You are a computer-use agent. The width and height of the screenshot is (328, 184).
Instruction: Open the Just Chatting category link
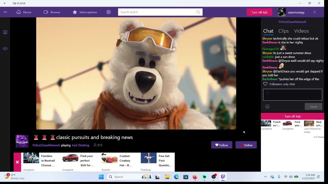(80, 145)
